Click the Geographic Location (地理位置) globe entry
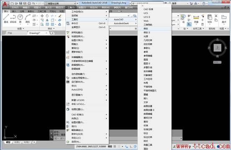This screenshot has height=150, width=231. click(x=87, y=109)
